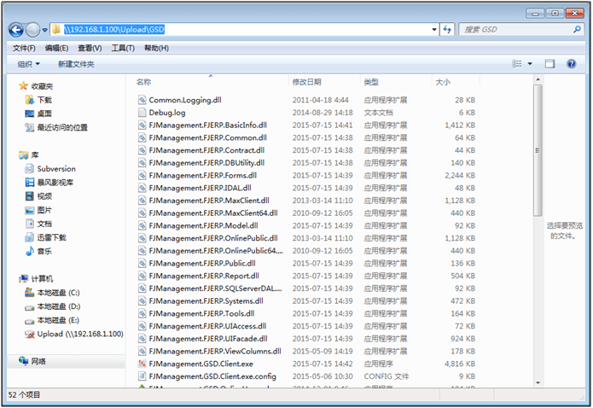This screenshot has width=593, height=408.
Task: Select the 库 libraries node
Action: (x=35, y=155)
